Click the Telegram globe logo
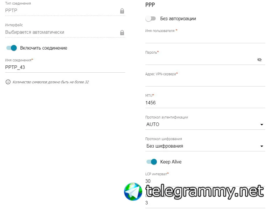Screen dimensions: 269x209 133,191
